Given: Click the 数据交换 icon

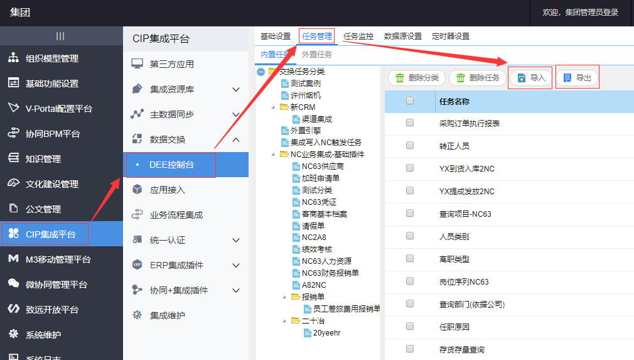Looking at the screenshot, I should pyautogui.click(x=137, y=139).
